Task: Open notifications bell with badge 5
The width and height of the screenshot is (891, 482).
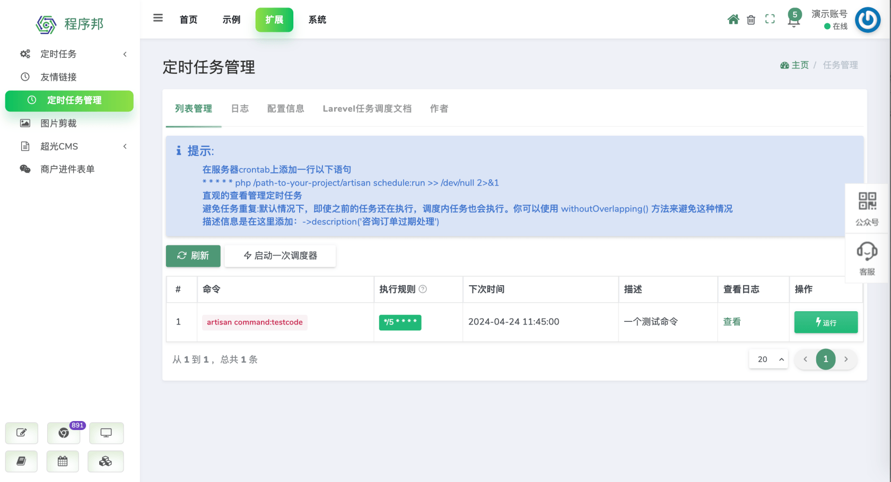Action: coord(794,19)
